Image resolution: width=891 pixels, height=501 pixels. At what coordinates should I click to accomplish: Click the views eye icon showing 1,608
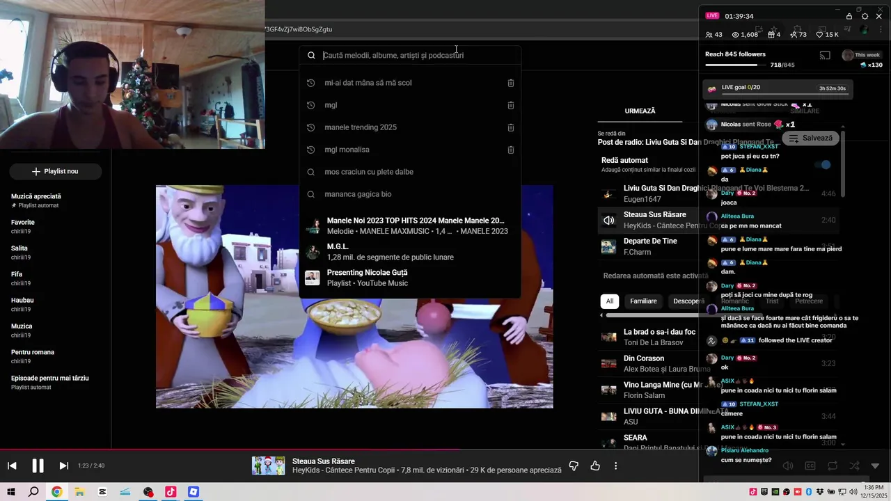point(735,35)
